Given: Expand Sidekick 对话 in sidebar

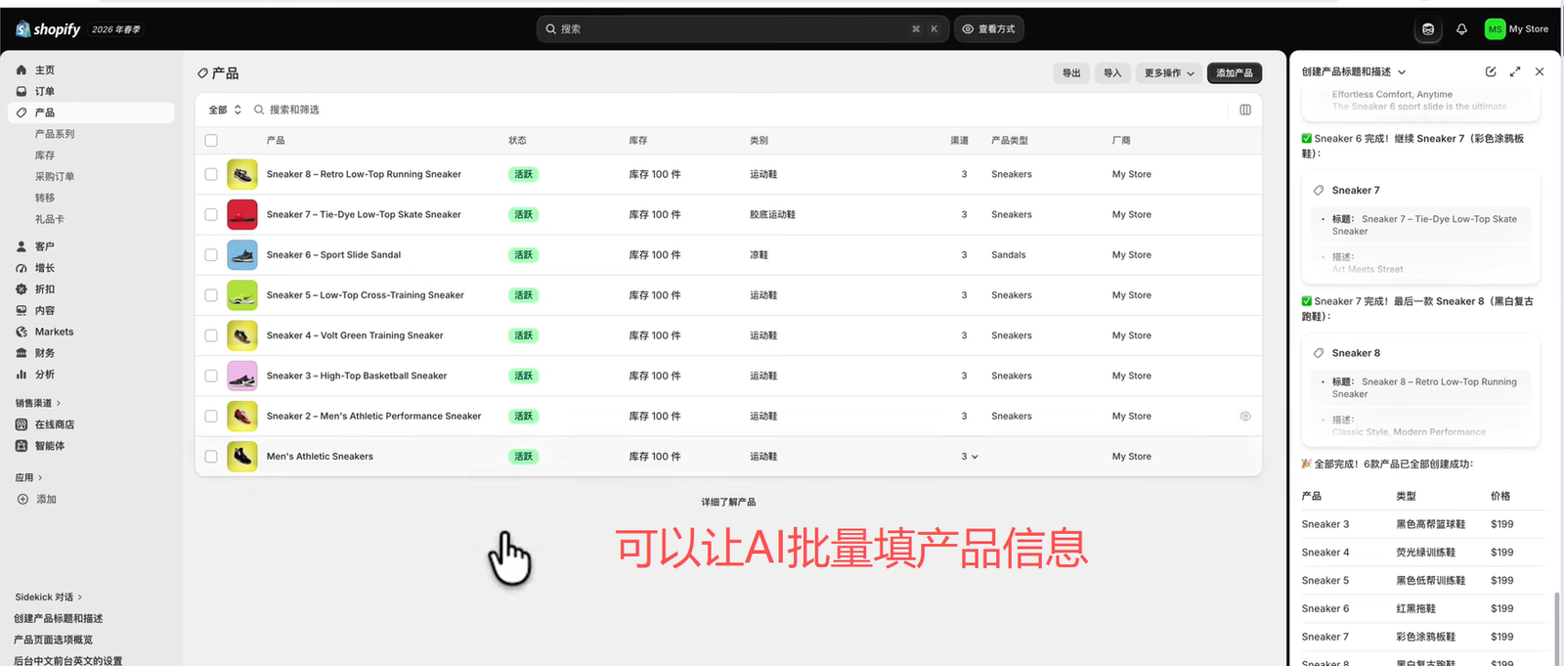Looking at the screenshot, I should (x=49, y=598).
